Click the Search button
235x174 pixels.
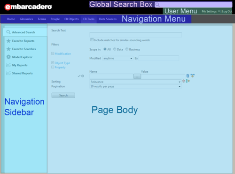63,95
